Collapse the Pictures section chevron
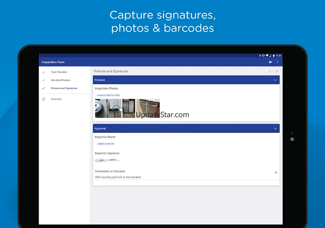The height and width of the screenshot is (228, 325). click(275, 80)
